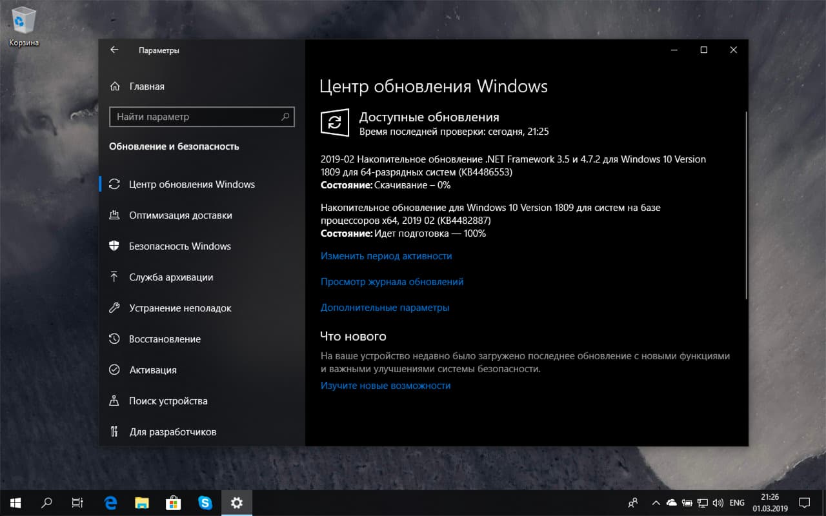This screenshot has height=516, width=826.
Task: Open Find My Device via its icon
Action: click(x=116, y=401)
